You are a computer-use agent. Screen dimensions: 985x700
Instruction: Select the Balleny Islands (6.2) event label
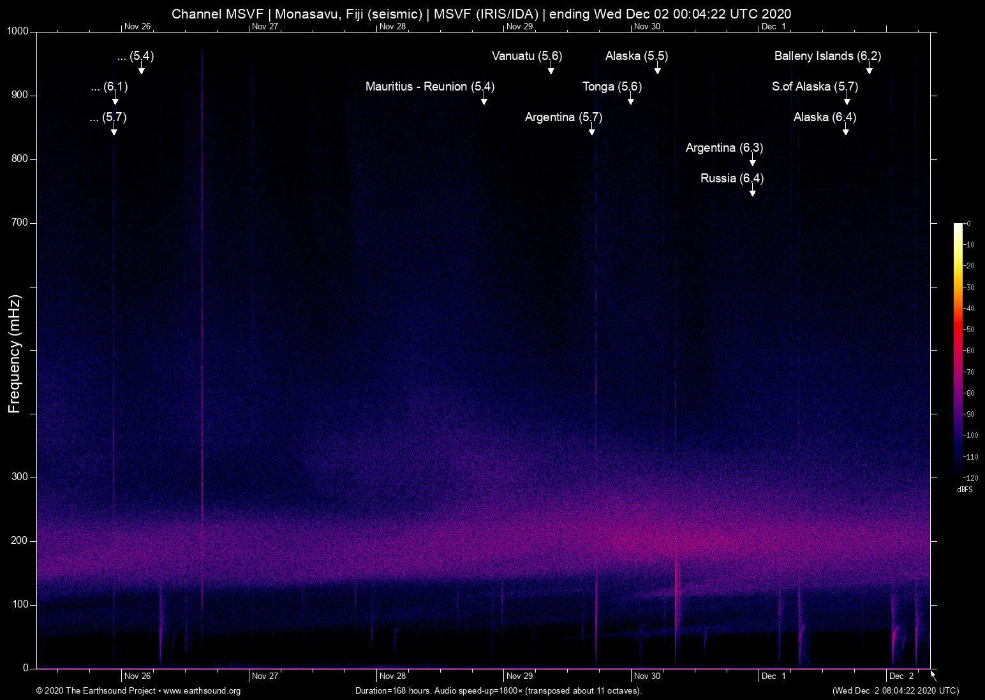[827, 56]
